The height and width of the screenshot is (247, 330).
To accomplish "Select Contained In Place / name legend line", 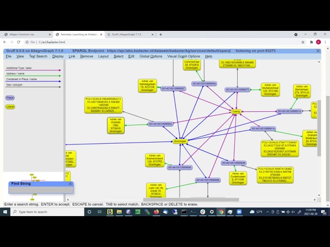I will pos(33,80).
